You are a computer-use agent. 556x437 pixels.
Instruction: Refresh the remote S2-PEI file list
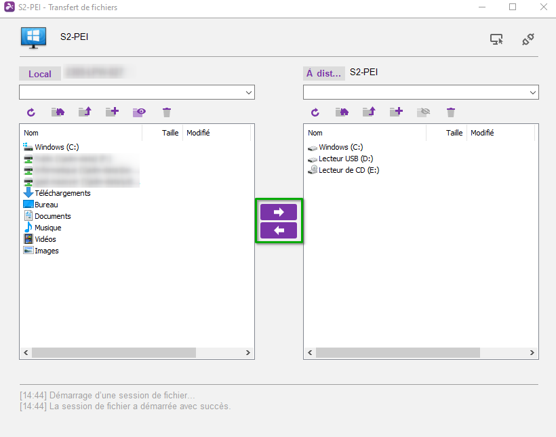pos(315,112)
